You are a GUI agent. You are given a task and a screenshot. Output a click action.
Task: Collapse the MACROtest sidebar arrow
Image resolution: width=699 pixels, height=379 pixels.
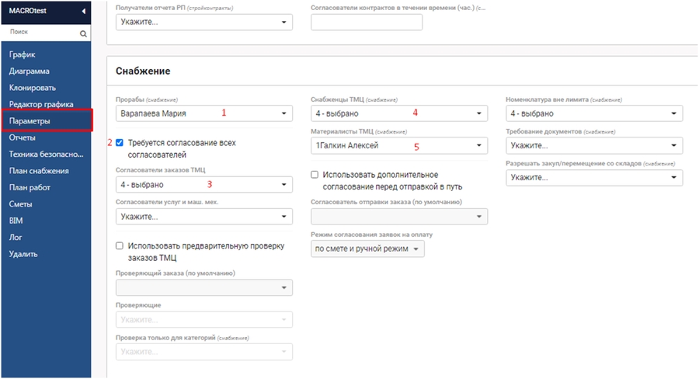click(x=83, y=11)
